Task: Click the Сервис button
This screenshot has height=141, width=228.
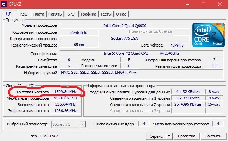Action: click(156, 136)
